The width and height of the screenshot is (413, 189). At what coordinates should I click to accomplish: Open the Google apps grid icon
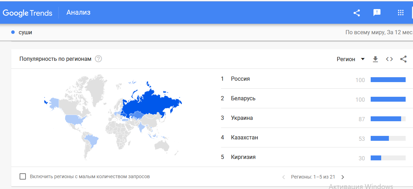401,13
